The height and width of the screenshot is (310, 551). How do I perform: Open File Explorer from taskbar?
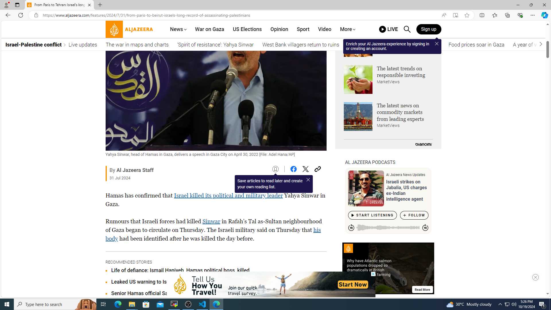click(x=132, y=304)
